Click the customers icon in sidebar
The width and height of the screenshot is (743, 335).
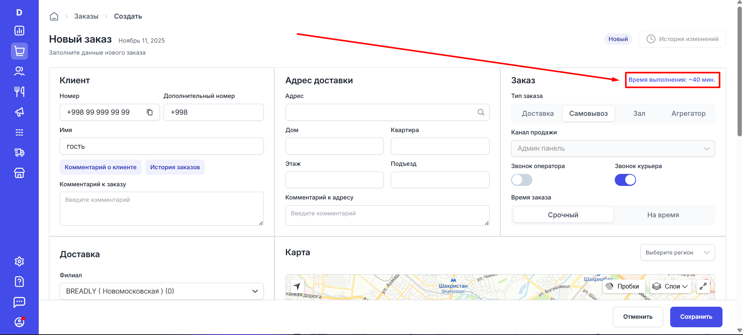pyautogui.click(x=19, y=71)
